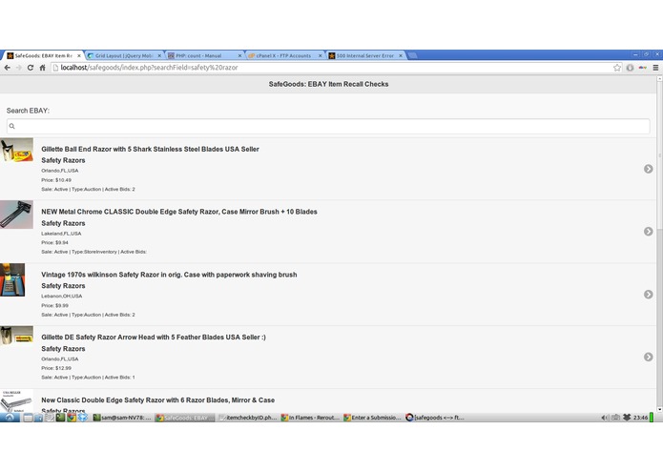663x471 pixels.
Task: Open Dropbox launcher icon in taskbar
Action: tap(82, 418)
